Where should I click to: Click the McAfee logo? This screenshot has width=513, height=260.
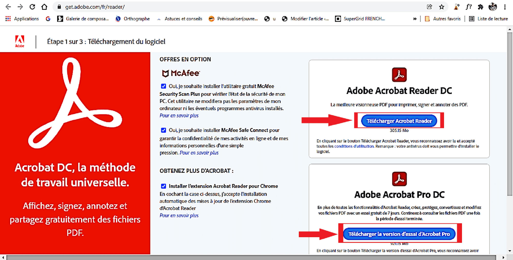(181, 73)
